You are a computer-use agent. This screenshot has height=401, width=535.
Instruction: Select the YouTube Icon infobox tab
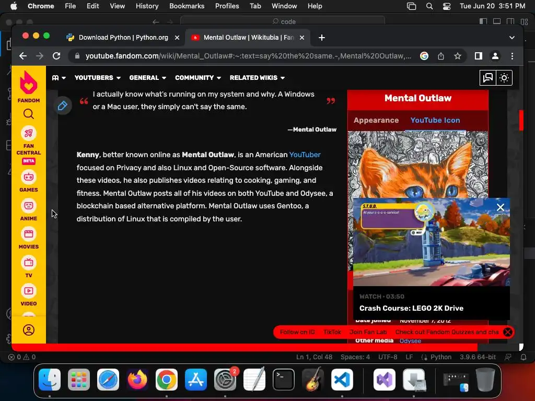[435, 121]
